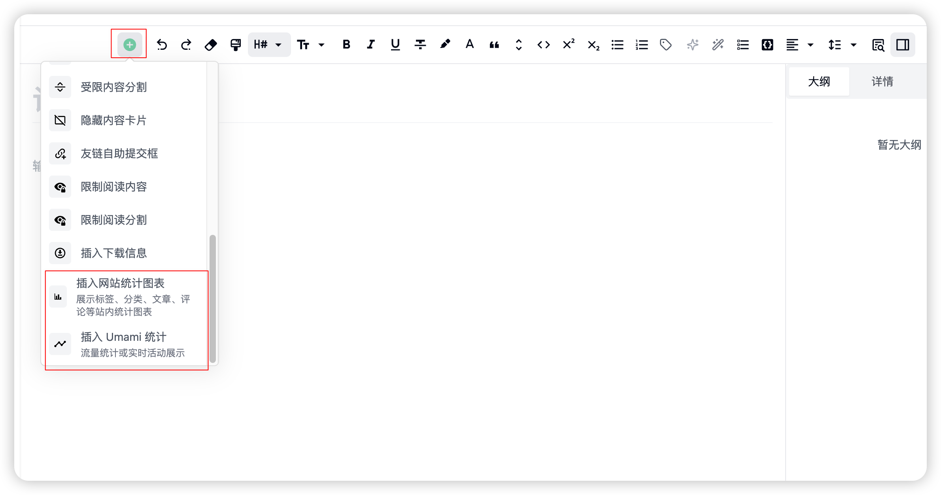Apply highlighter marker to text
941x495 pixels.
(445, 45)
